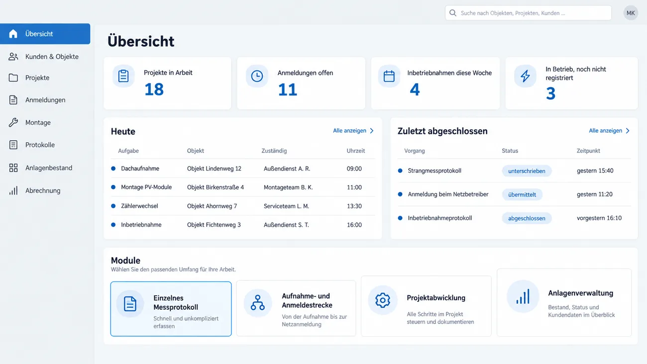Click the document icon beside Anmeldungen
The width and height of the screenshot is (647, 364).
click(13, 100)
